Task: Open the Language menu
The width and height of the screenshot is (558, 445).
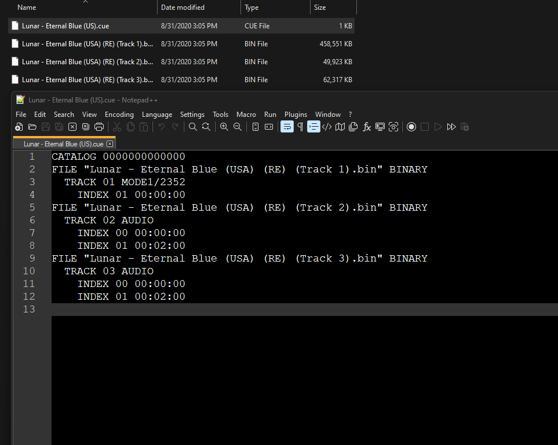Action: (157, 115)
